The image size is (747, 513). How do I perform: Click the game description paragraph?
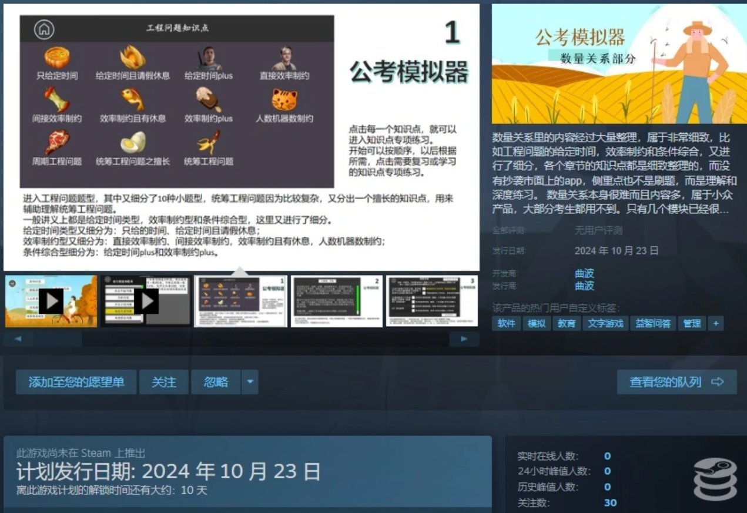click(614, 173)
